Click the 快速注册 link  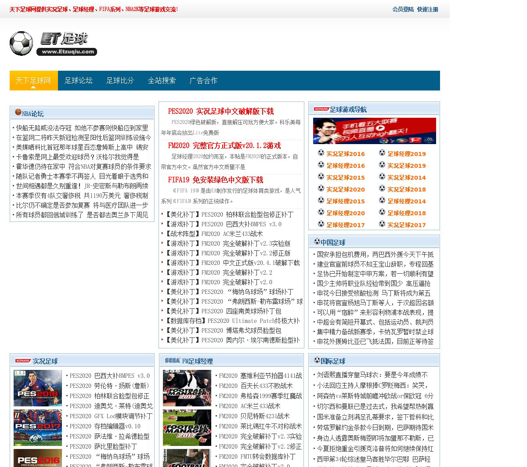click(428, 9)
